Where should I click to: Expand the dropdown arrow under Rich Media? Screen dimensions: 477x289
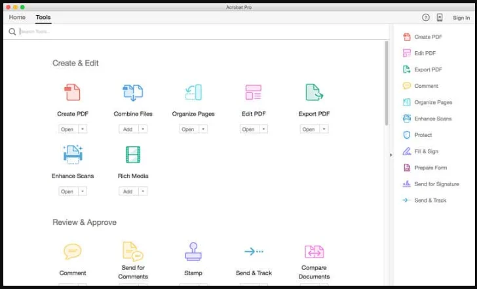(x=143, y=191)
